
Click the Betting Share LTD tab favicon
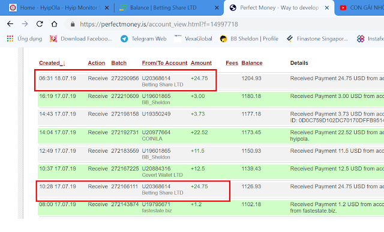(x=122, y=8)
